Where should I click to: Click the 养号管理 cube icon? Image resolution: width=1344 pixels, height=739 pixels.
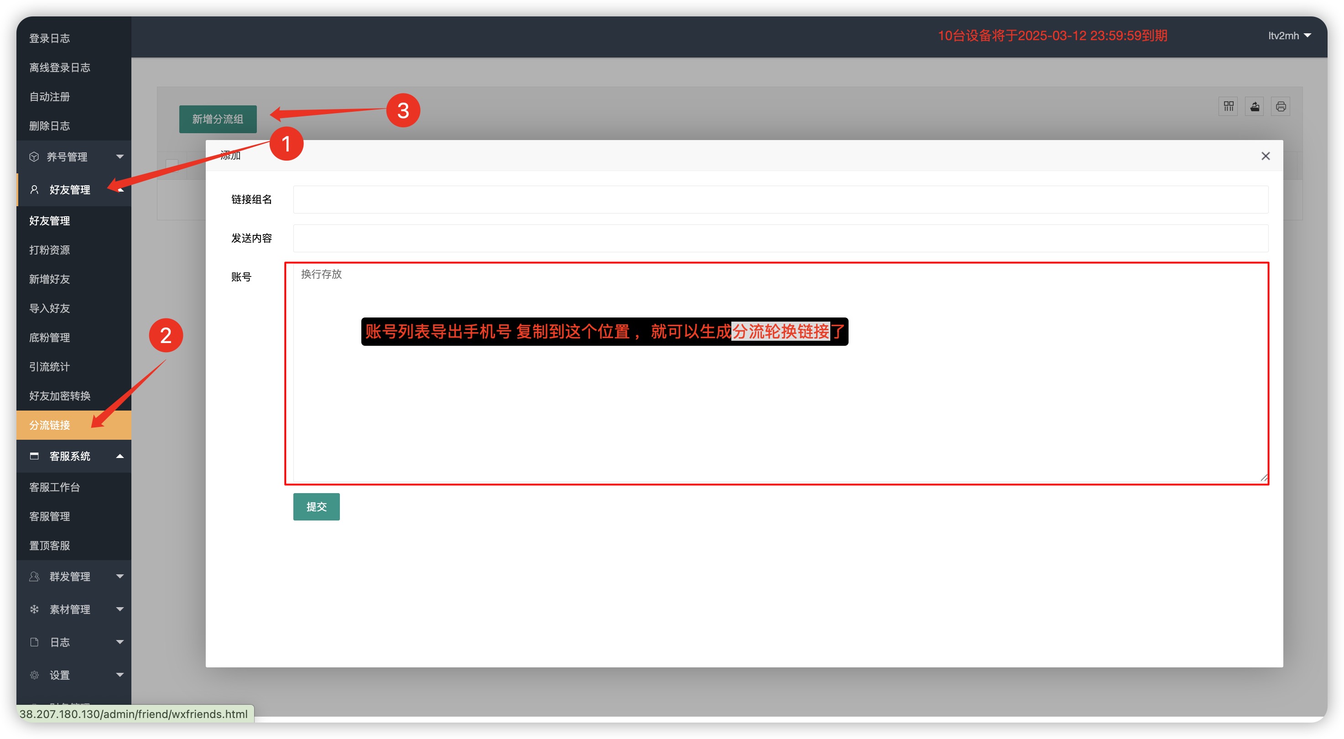click(x=34, y=156)
